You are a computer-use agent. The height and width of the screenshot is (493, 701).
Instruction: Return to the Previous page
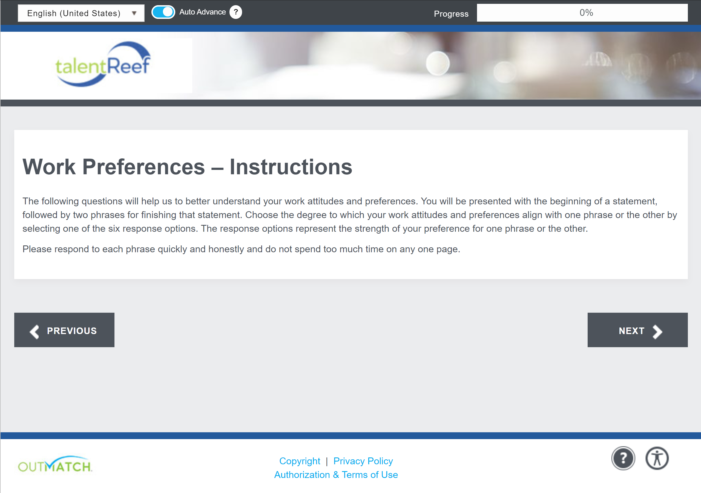(x=64, y=330)
